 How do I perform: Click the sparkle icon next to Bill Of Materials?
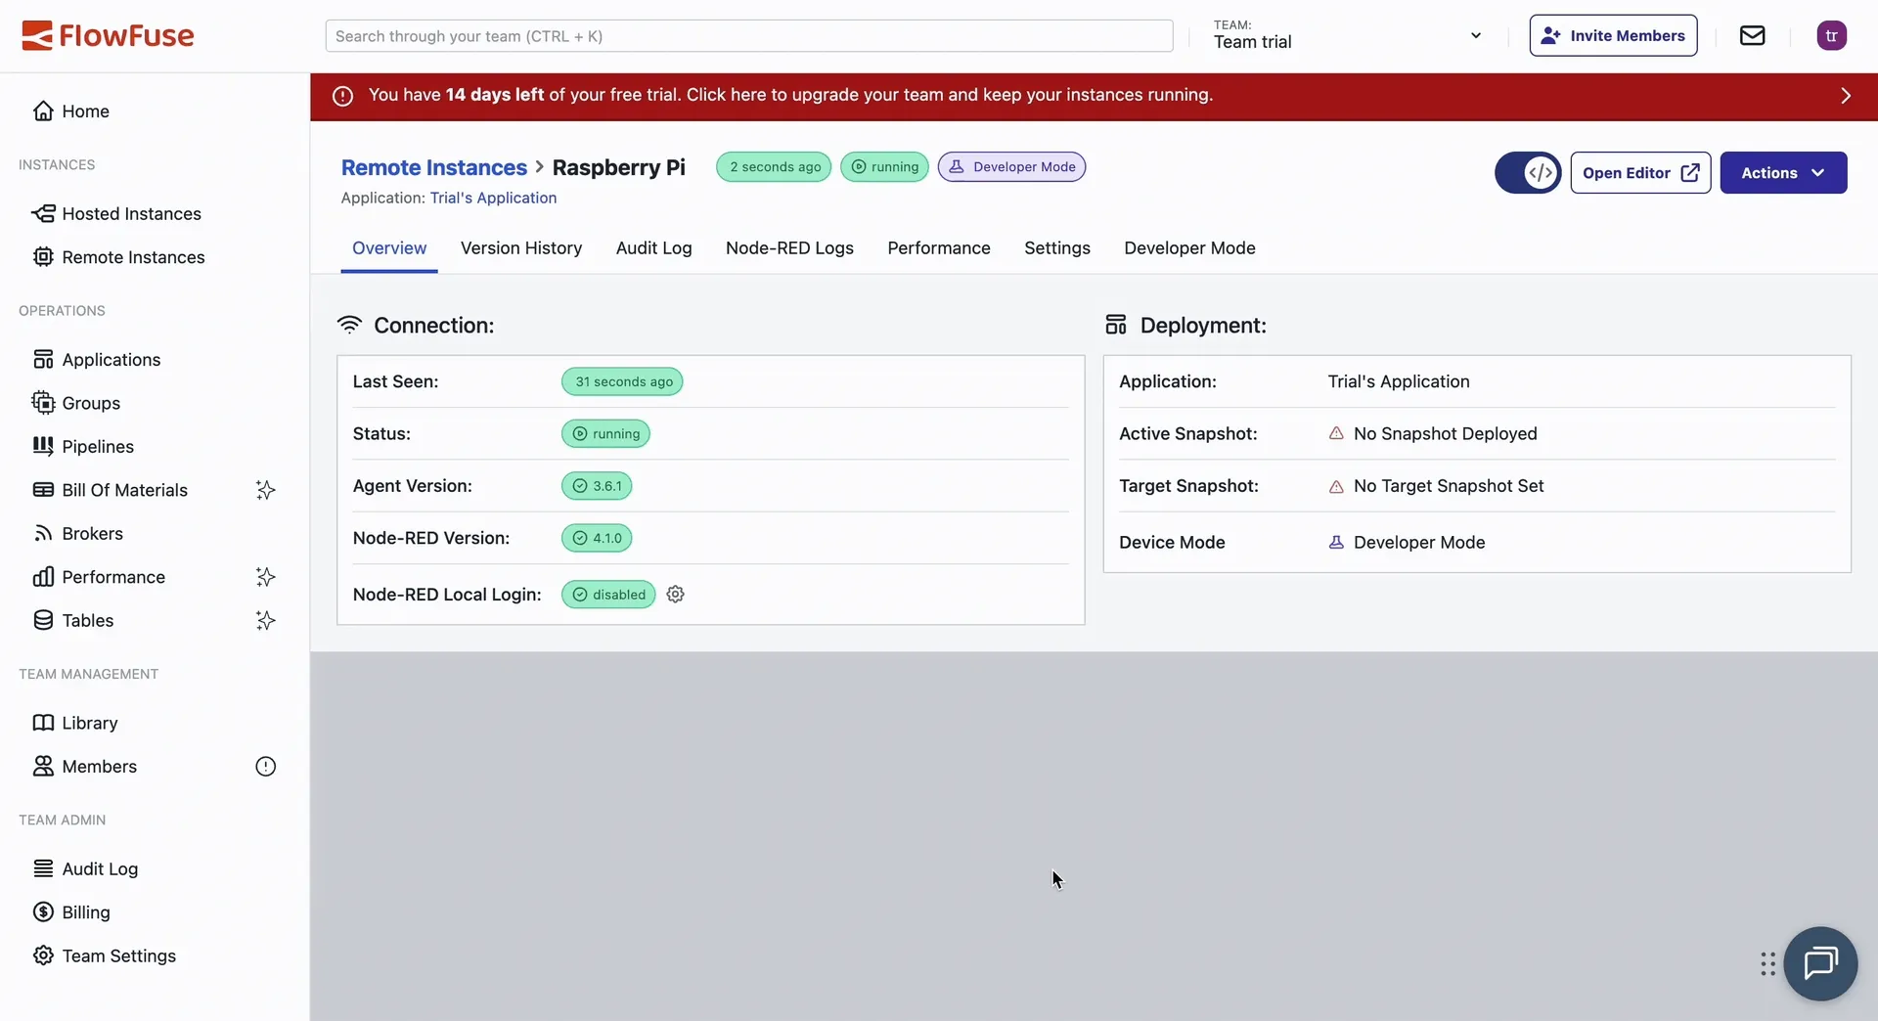tap(265, 490)
